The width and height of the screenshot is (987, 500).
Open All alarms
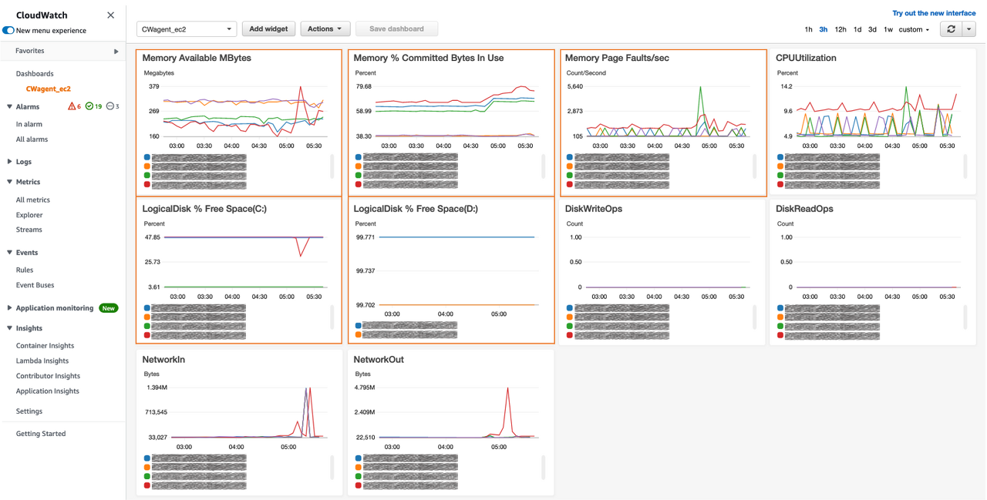(32, 139)
